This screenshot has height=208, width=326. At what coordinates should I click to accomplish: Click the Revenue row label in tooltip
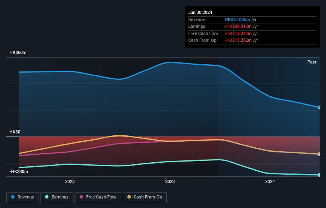coord(197,19)
